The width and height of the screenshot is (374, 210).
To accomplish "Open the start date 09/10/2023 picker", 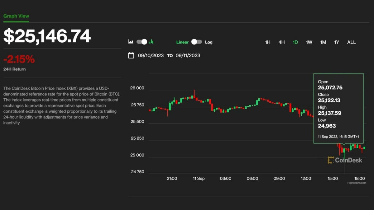I will [x=151, y=56].
